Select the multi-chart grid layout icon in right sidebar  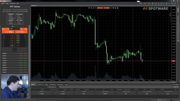coord(178,7)
